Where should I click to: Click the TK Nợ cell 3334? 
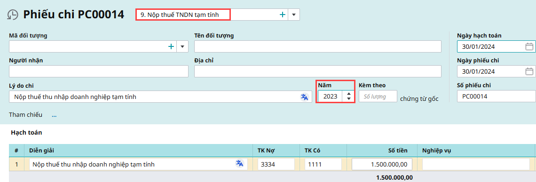click(276, 164)
